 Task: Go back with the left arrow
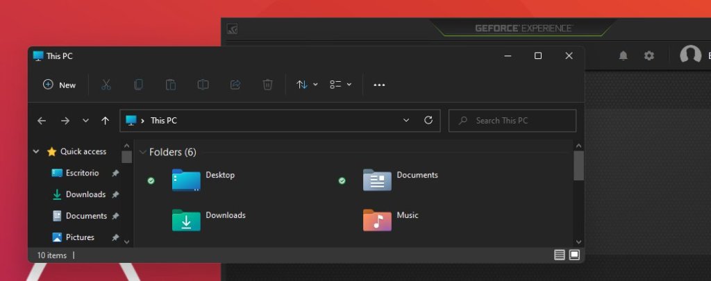(x=42, y=121)
